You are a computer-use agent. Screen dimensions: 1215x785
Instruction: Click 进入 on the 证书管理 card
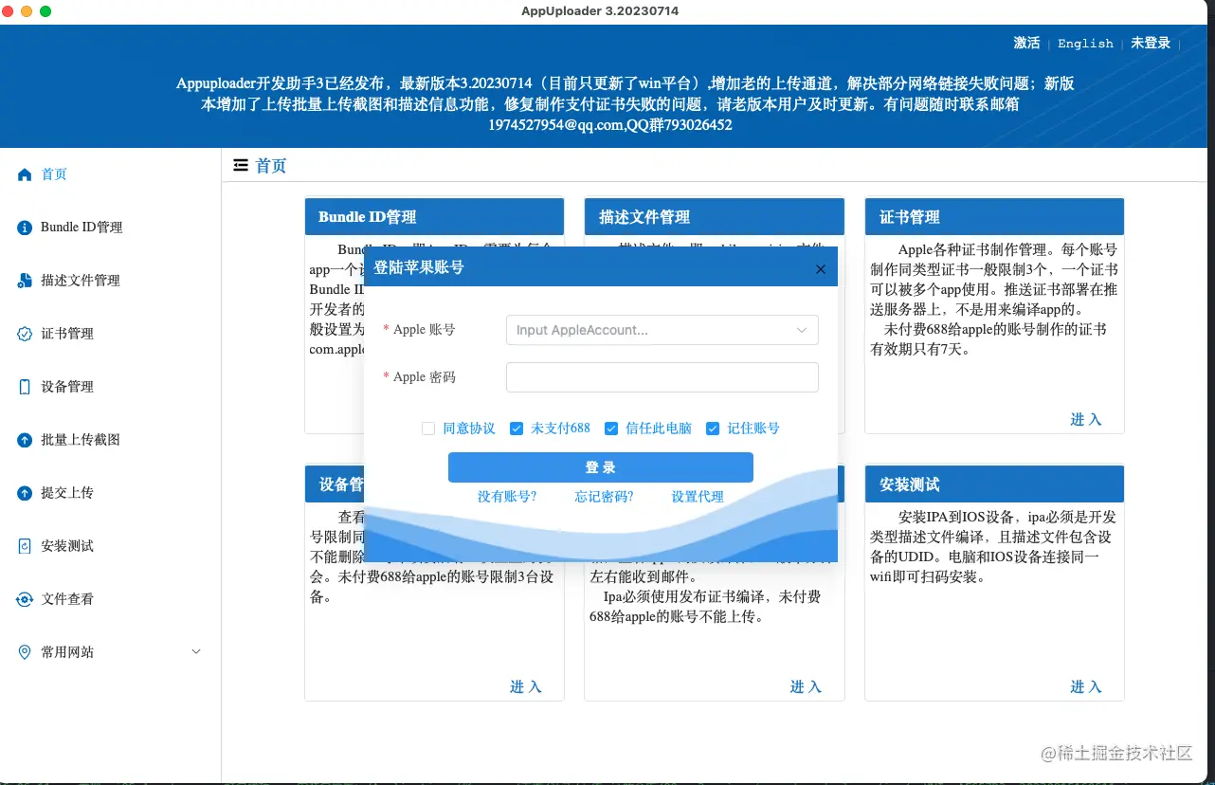click(x=1086, y=420)
